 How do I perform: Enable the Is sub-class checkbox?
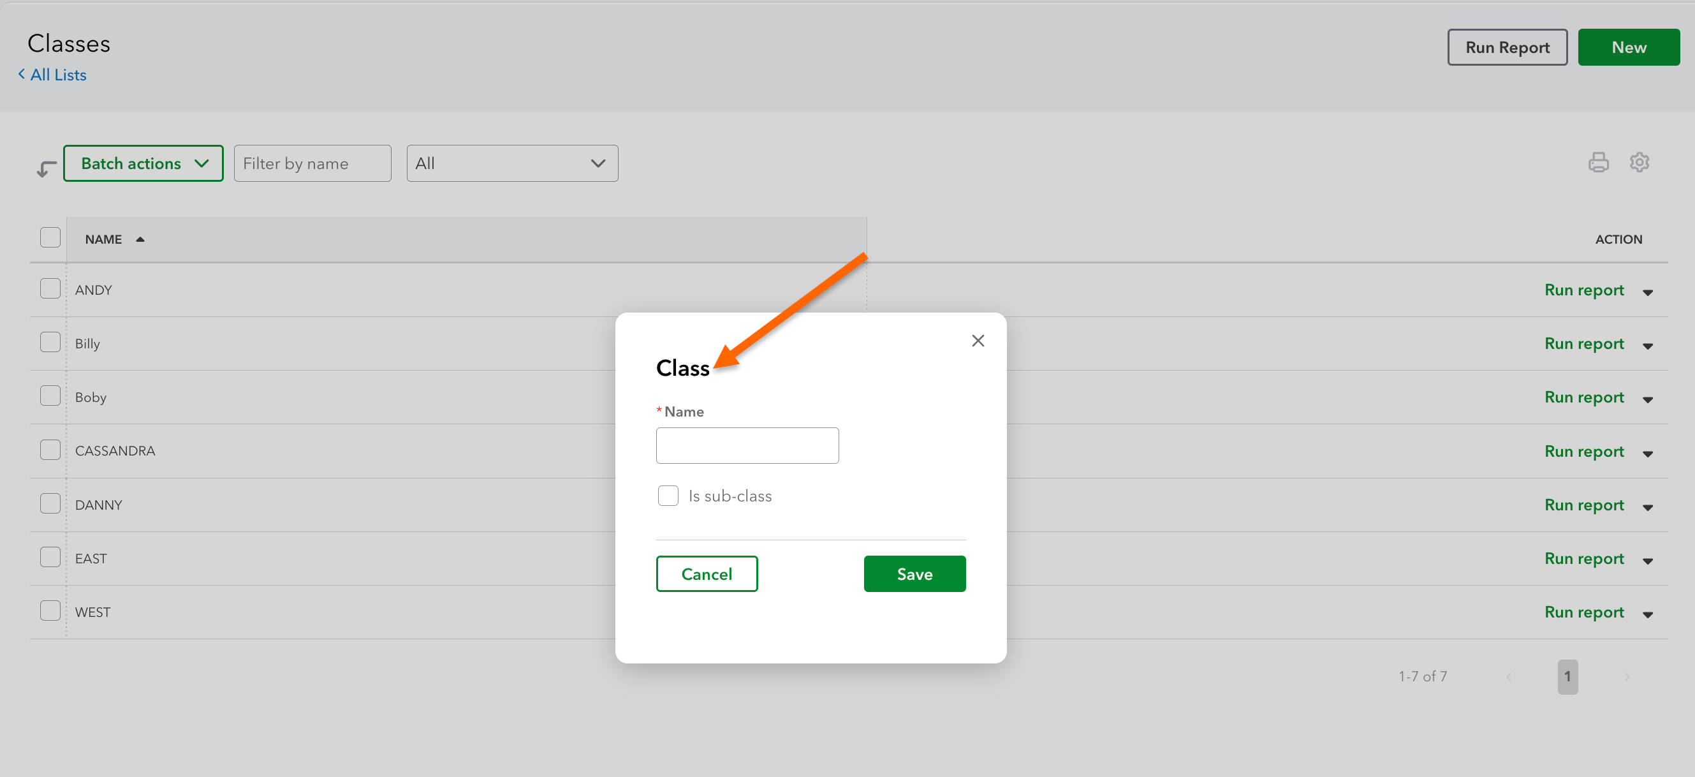pos(668,496)
